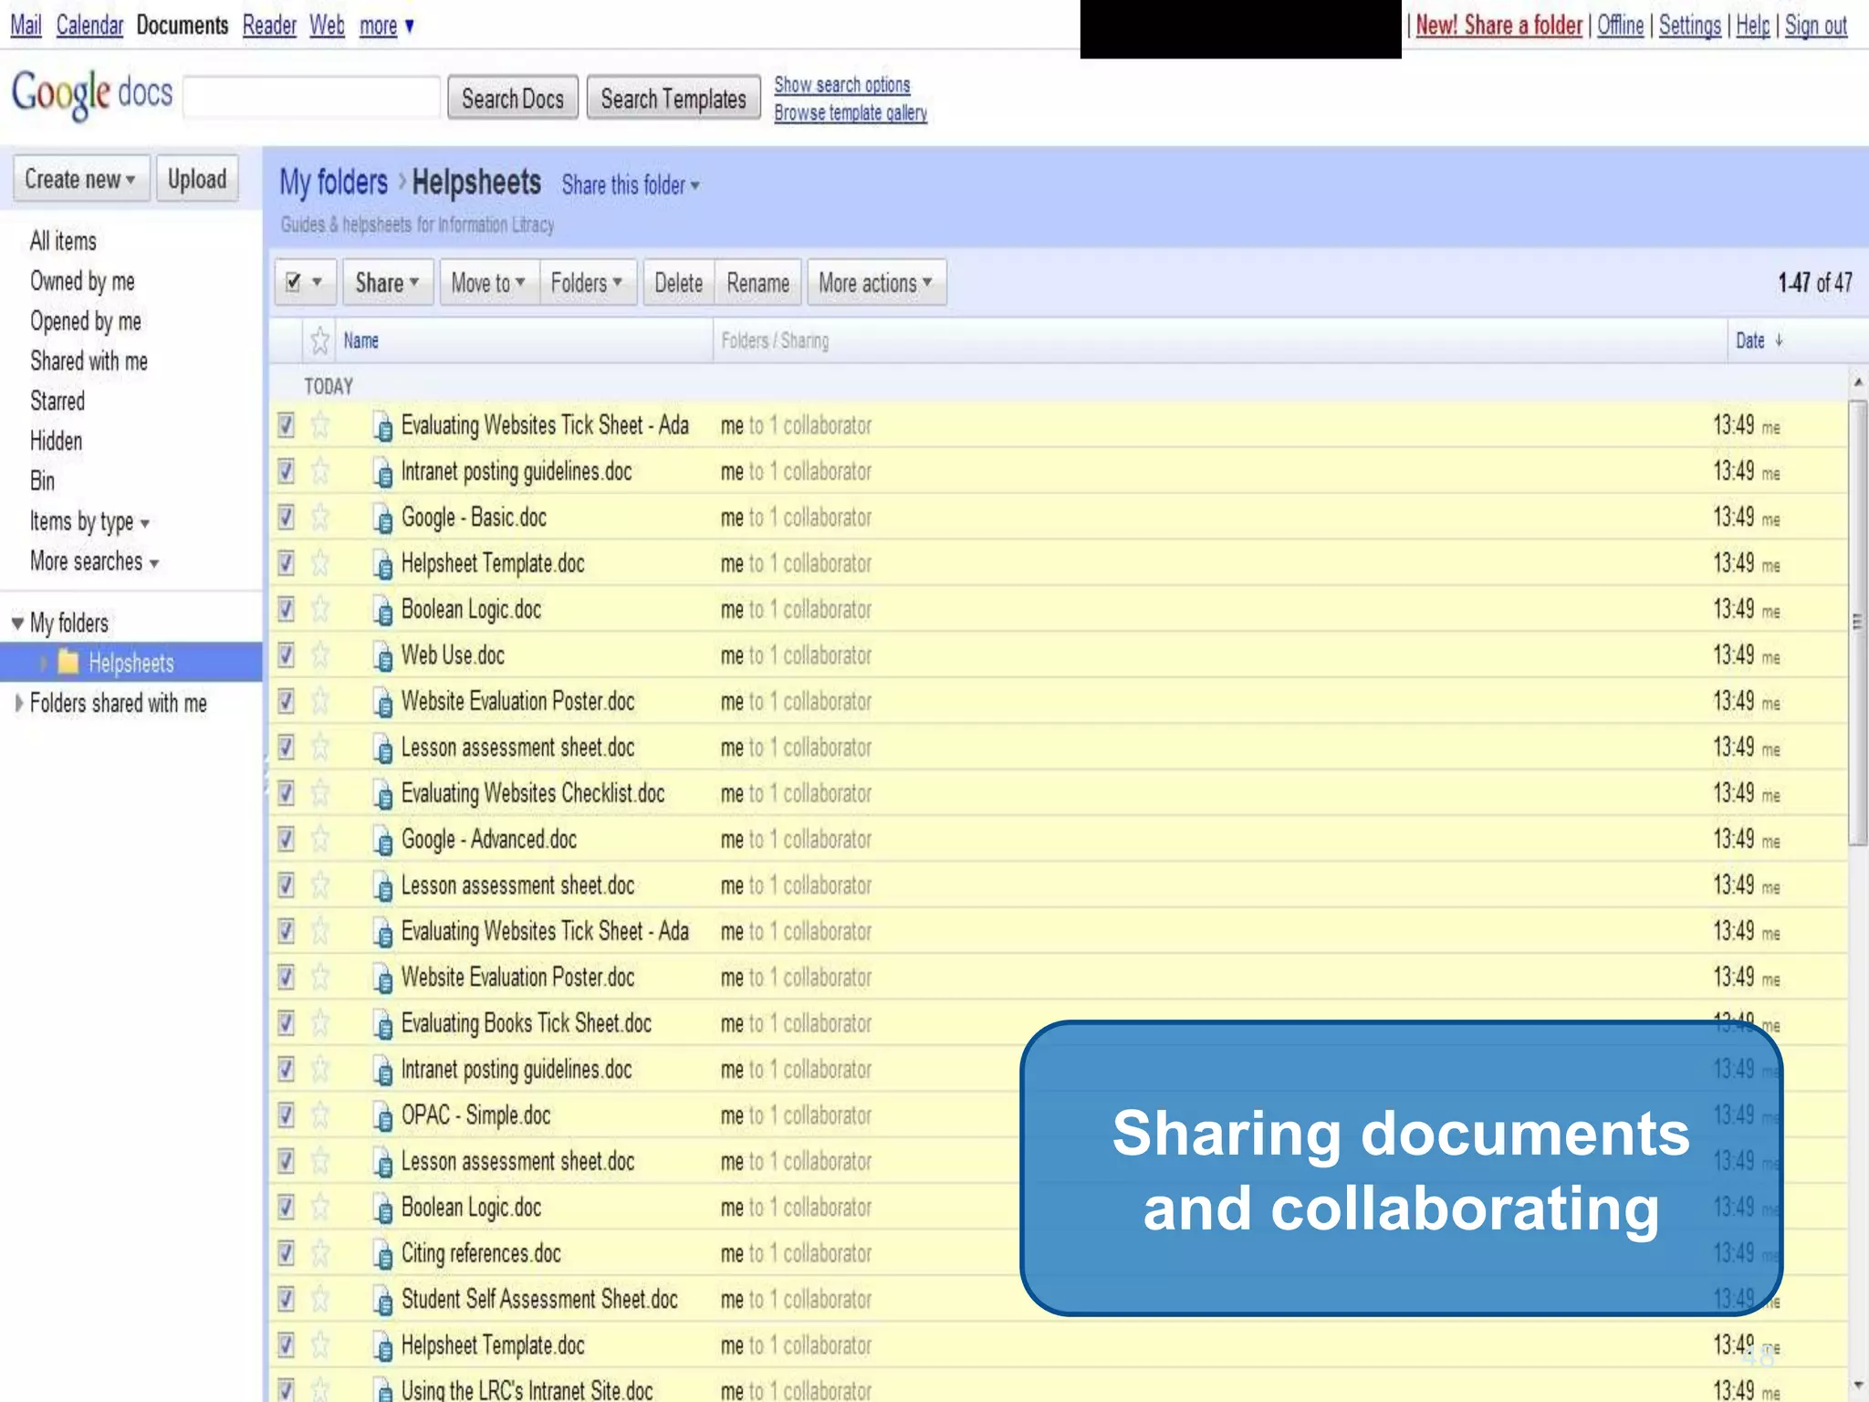Viewport: 1869px width, 1402px height.
Task: Click the Google docs logo
Action: point(91,95)
